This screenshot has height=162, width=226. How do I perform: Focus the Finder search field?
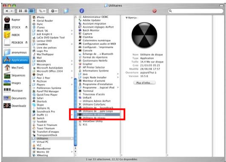(196, 11)
